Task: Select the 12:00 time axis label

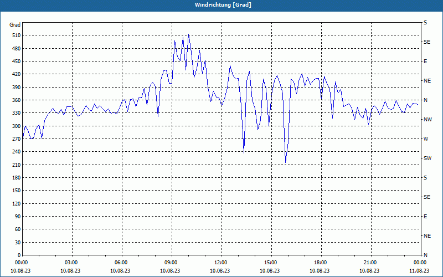Action: tap(220, 263)
